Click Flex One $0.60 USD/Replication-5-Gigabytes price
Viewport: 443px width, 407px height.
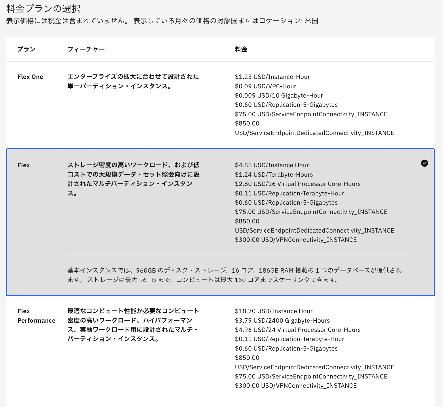coord(286,105)
